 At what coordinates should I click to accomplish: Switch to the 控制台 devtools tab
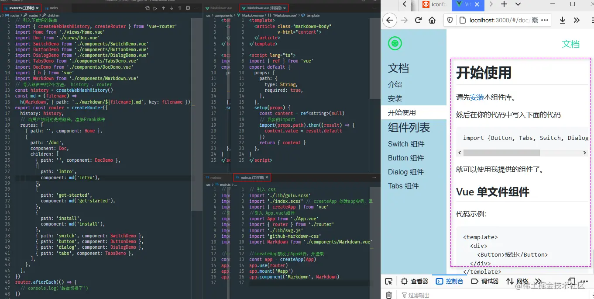point(450,282)
